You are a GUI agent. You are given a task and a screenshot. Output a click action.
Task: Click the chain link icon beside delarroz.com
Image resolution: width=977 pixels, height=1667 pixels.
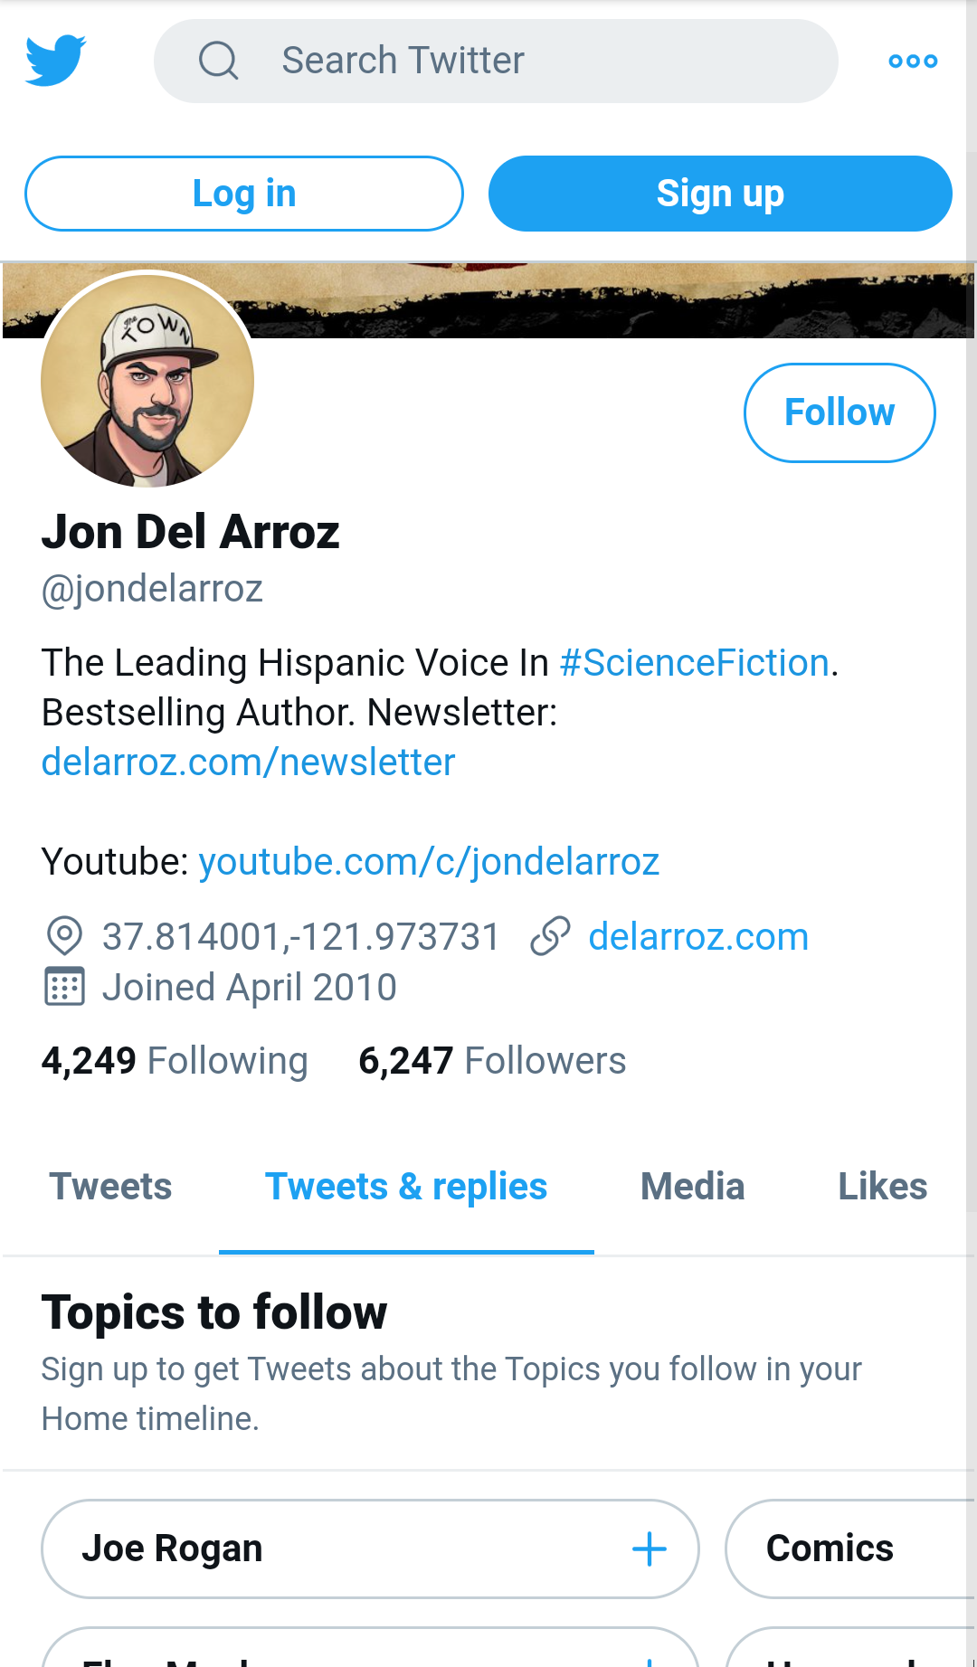click(x=550, y=936)
